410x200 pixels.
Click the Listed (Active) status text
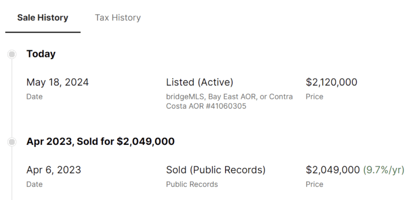pos(200,82)
